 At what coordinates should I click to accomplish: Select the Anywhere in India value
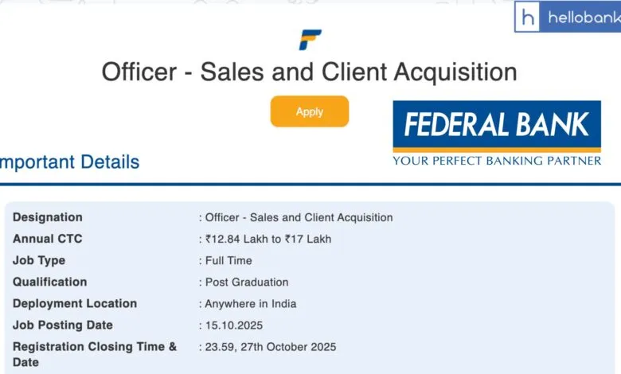coord(251,303)
